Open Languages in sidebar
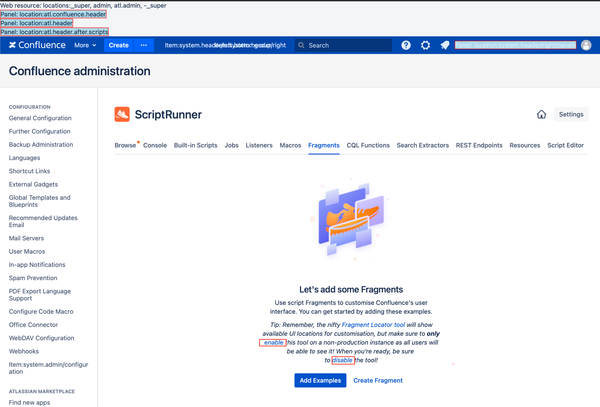Image resolution: width=600 pixels, height=407 pixels. tap(24, 158)
